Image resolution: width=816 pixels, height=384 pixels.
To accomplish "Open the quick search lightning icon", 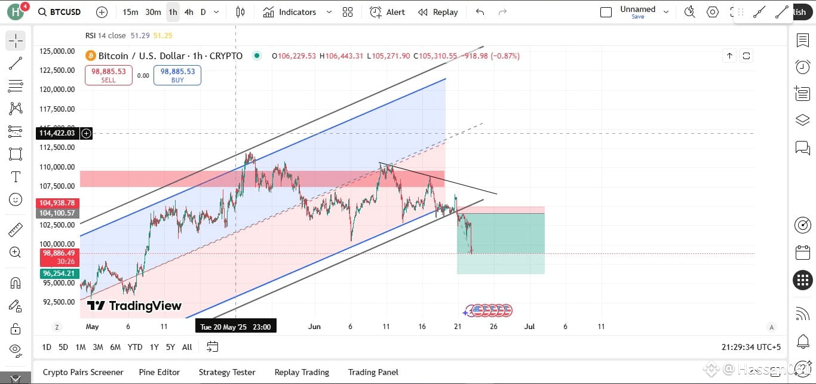I will click(x=690, y=12).
